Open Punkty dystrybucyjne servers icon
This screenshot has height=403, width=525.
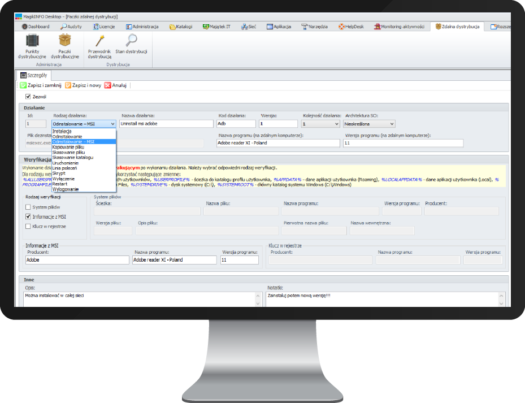[x=32, y=41]
